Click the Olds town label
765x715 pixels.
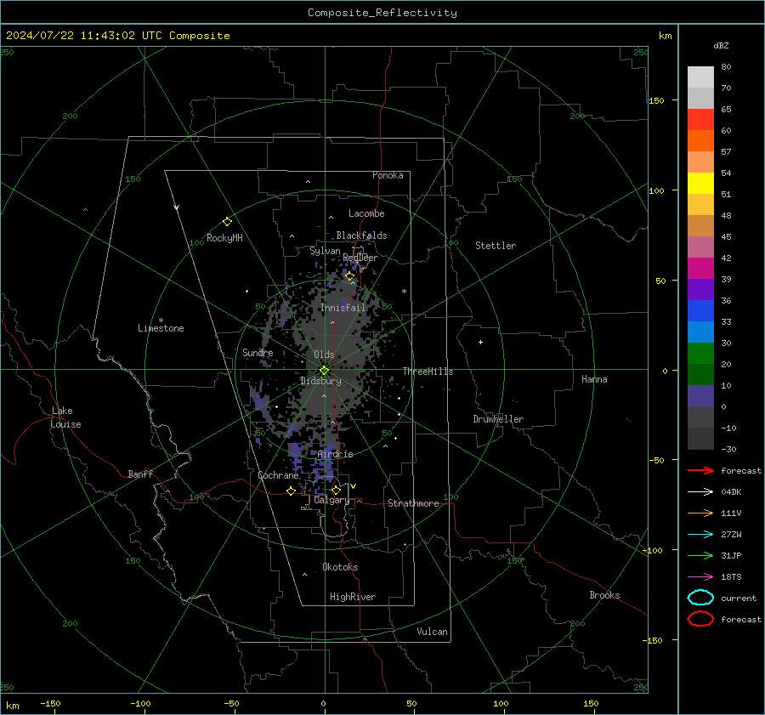pyautogui.click(x=324, y=355)
